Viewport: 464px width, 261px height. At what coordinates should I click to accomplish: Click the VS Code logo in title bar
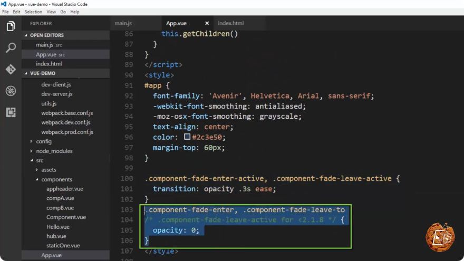[4, 4]
